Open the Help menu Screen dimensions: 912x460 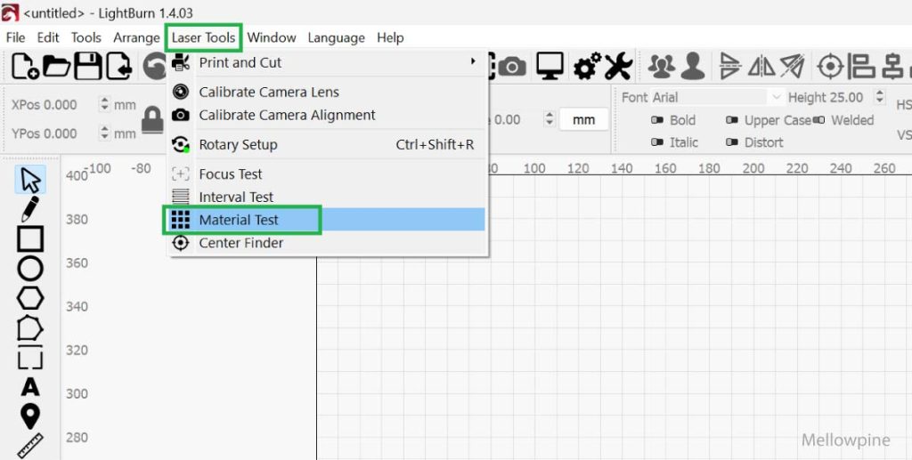pos(390,37)
